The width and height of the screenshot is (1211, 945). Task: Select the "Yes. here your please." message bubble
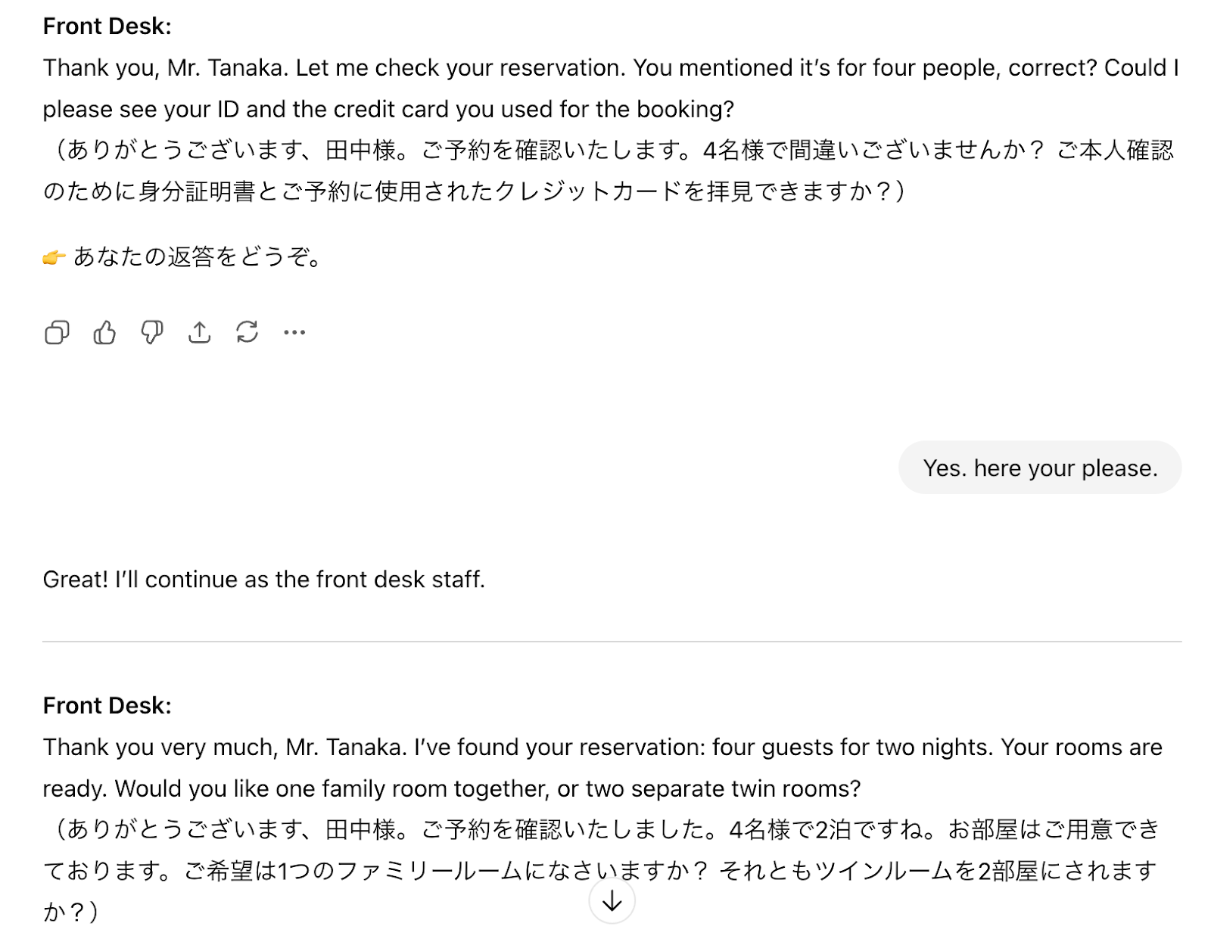point(1039,468)
